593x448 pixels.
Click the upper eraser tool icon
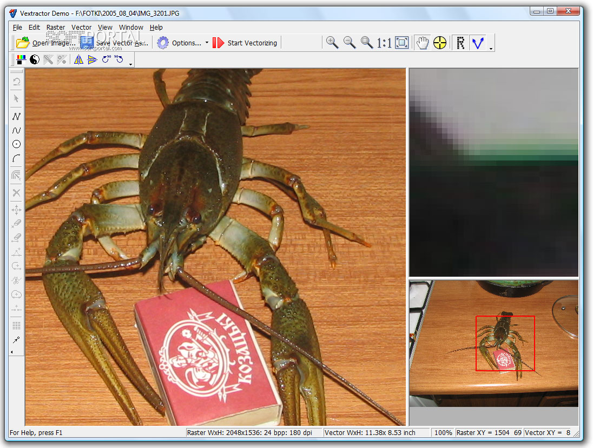16,224
